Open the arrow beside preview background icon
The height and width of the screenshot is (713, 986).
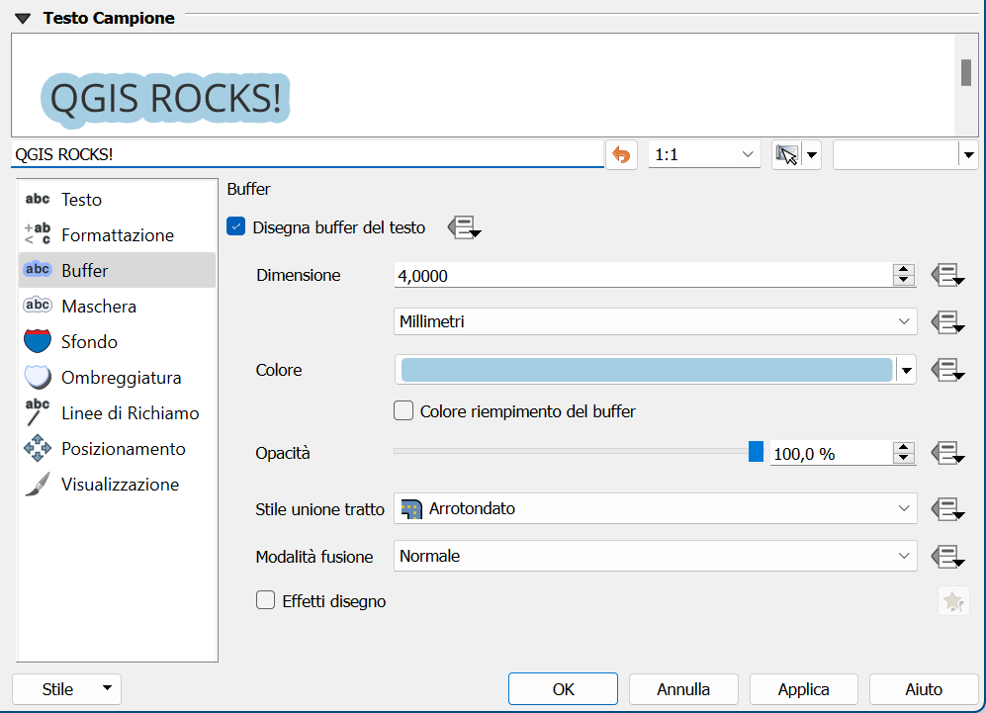click(812, 154)
